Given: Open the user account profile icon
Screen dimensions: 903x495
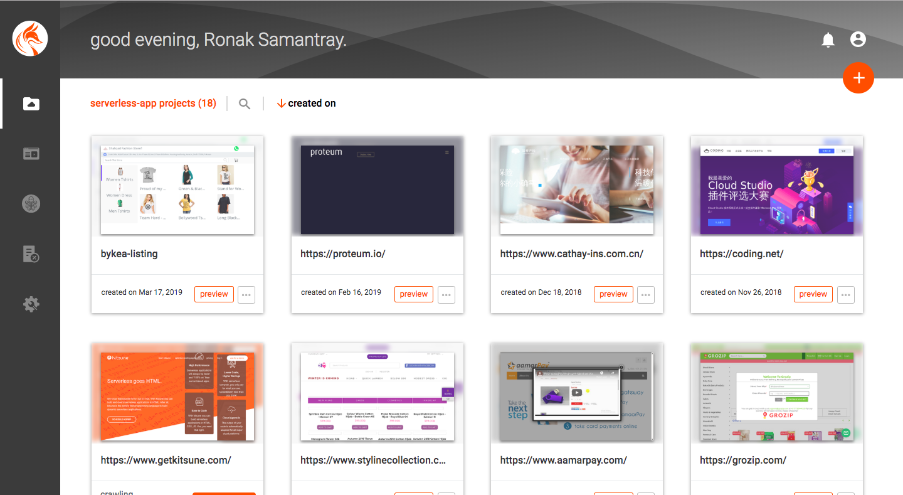Looking at the screenshot, I should pyautogui.click(x=858, y=40).
